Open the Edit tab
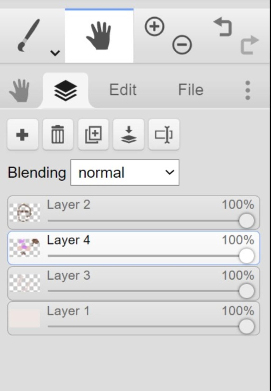Screen dimensions: 271x391 coord(123,90)
